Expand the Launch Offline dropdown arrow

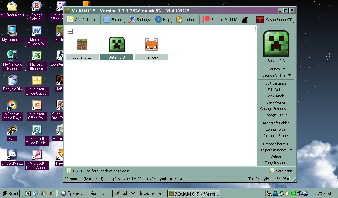coord(289,75)
